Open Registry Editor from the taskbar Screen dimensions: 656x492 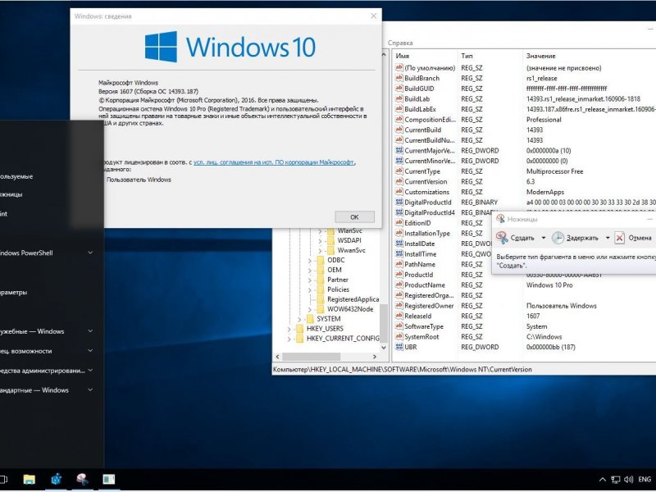[56, 480]
